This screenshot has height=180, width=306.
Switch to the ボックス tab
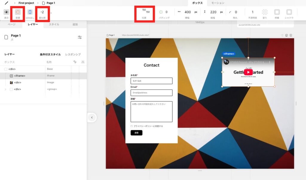click(x=197, y=3)
